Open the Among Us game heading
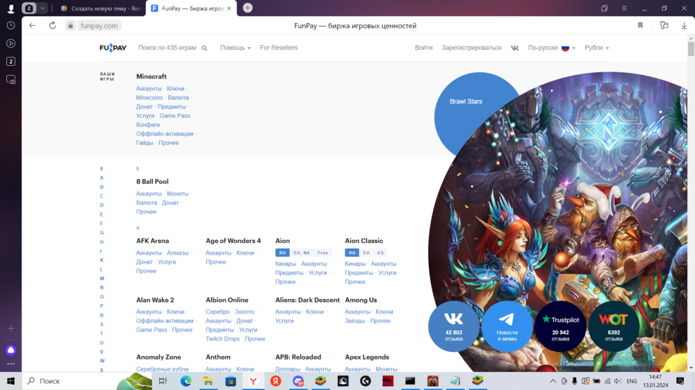695x390 pixels. tap(361, 300)
